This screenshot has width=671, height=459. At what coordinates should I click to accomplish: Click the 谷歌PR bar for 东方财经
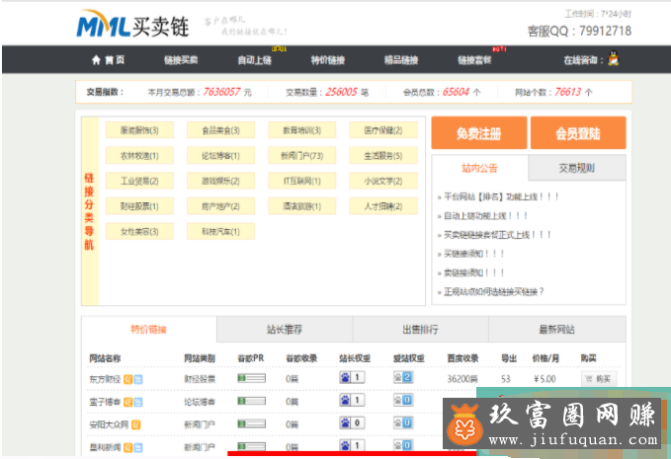coord(251,377)
